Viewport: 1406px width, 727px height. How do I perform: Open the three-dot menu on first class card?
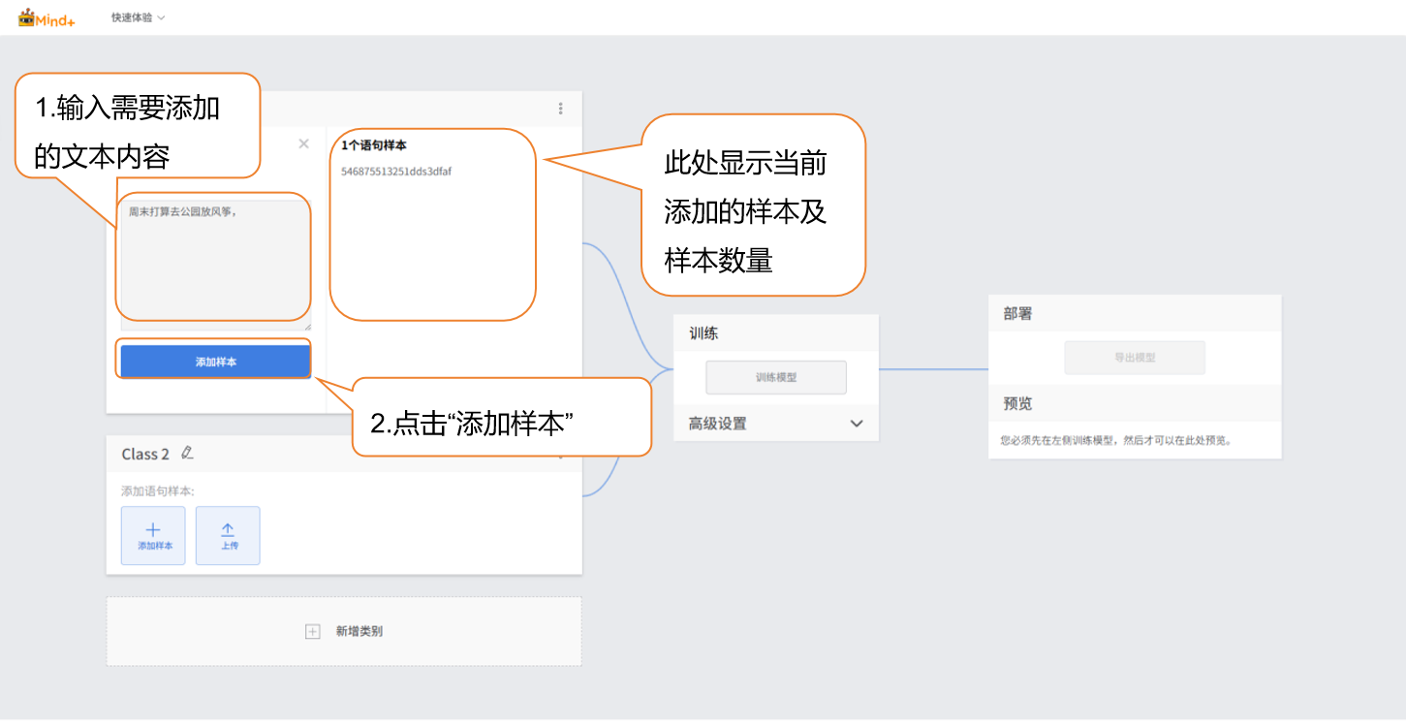tap(560, 109)
